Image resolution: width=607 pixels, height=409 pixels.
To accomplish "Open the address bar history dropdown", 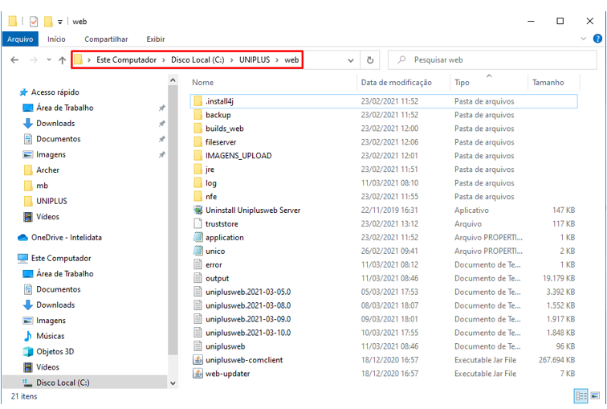I will click(x=351, y=60).
